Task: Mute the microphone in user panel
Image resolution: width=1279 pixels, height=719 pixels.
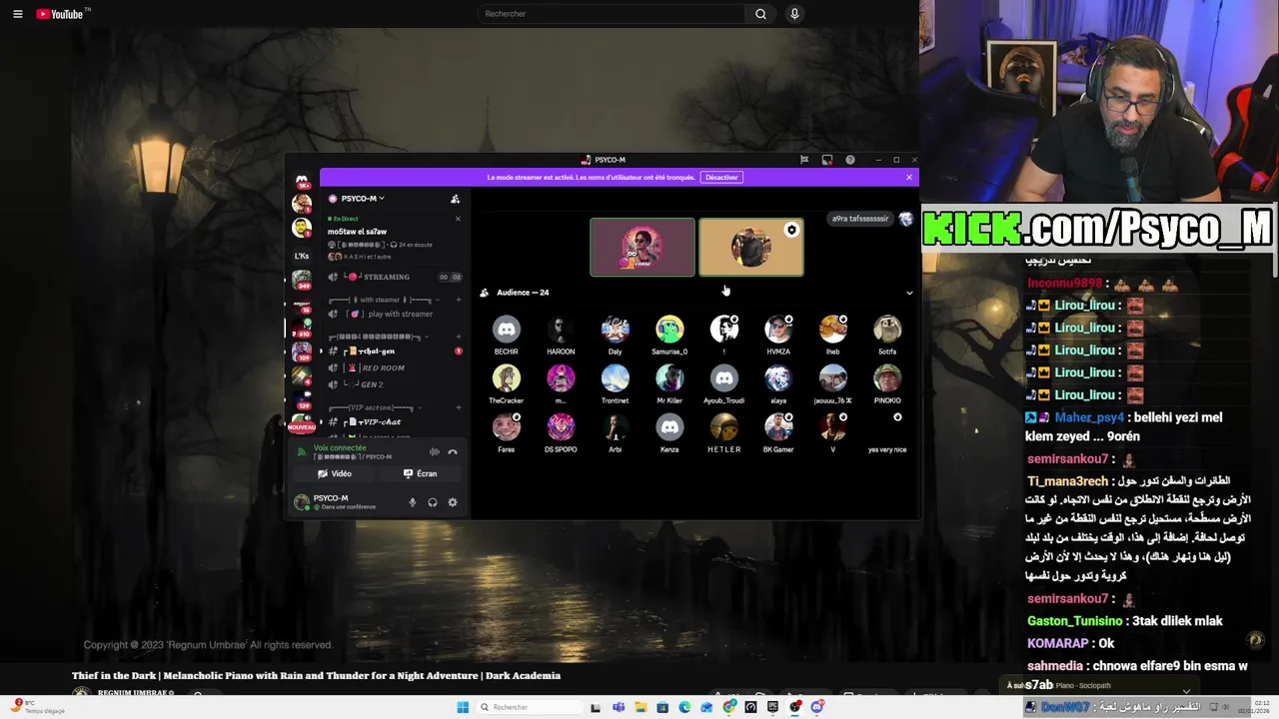Action: click(413, 502)
